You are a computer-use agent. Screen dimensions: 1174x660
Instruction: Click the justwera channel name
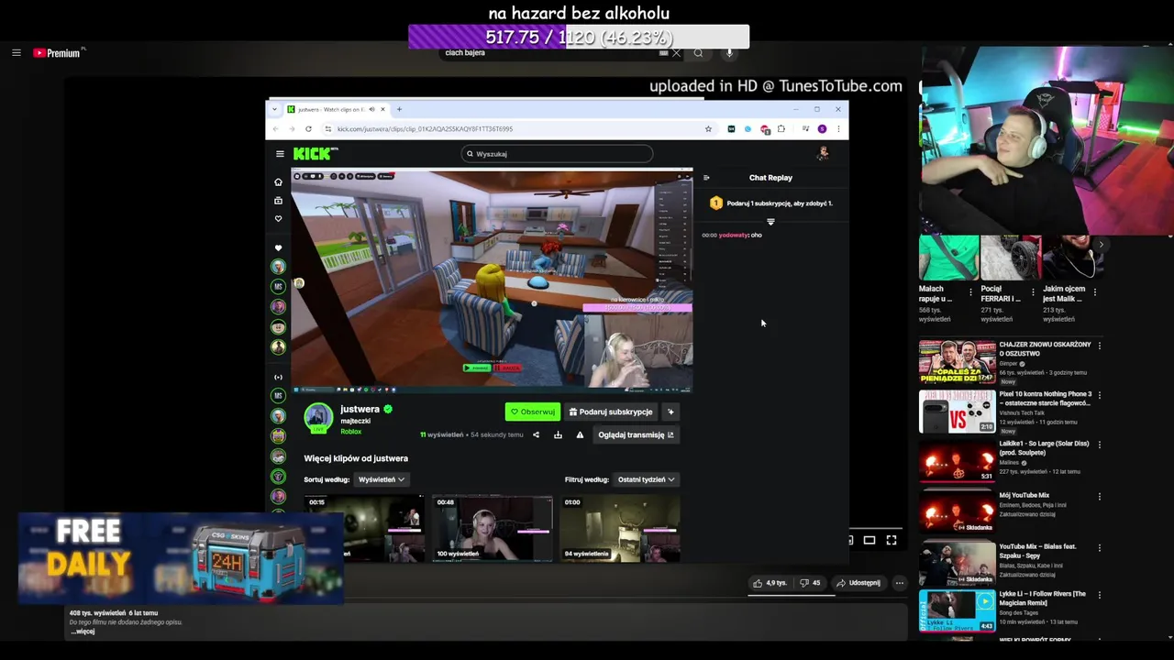360,410
